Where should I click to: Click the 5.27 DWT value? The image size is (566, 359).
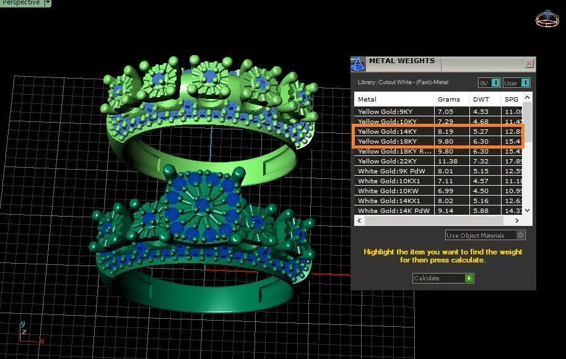click(481, 131)
